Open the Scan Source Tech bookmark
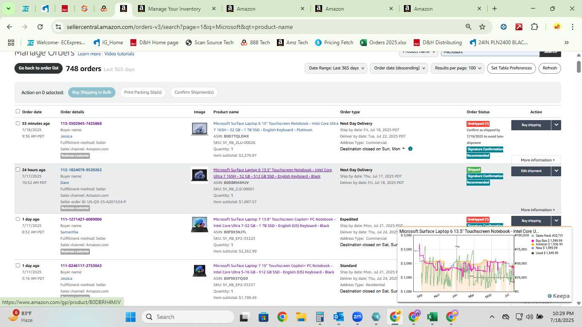The width and height of the screenshot is (582, 327). [x=210, y=43]
